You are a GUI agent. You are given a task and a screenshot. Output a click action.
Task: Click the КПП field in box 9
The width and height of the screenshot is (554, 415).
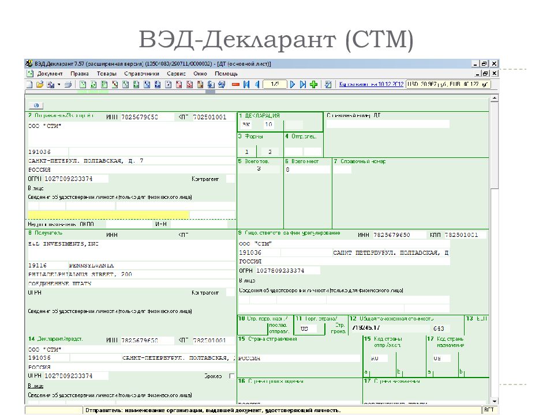465,235
